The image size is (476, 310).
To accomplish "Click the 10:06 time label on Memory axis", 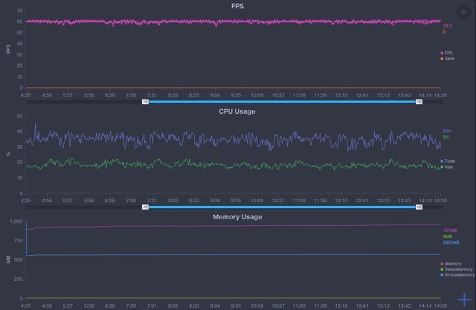I will 257,305.
